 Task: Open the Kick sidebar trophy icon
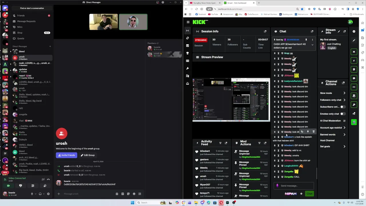[187, 53]
